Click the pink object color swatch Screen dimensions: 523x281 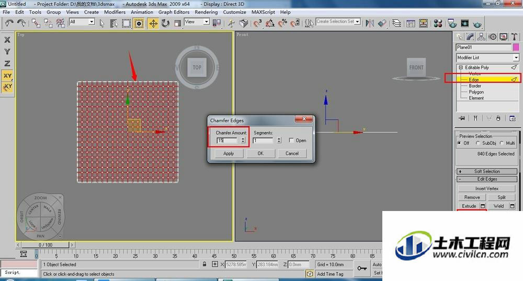tap(516, 48)
